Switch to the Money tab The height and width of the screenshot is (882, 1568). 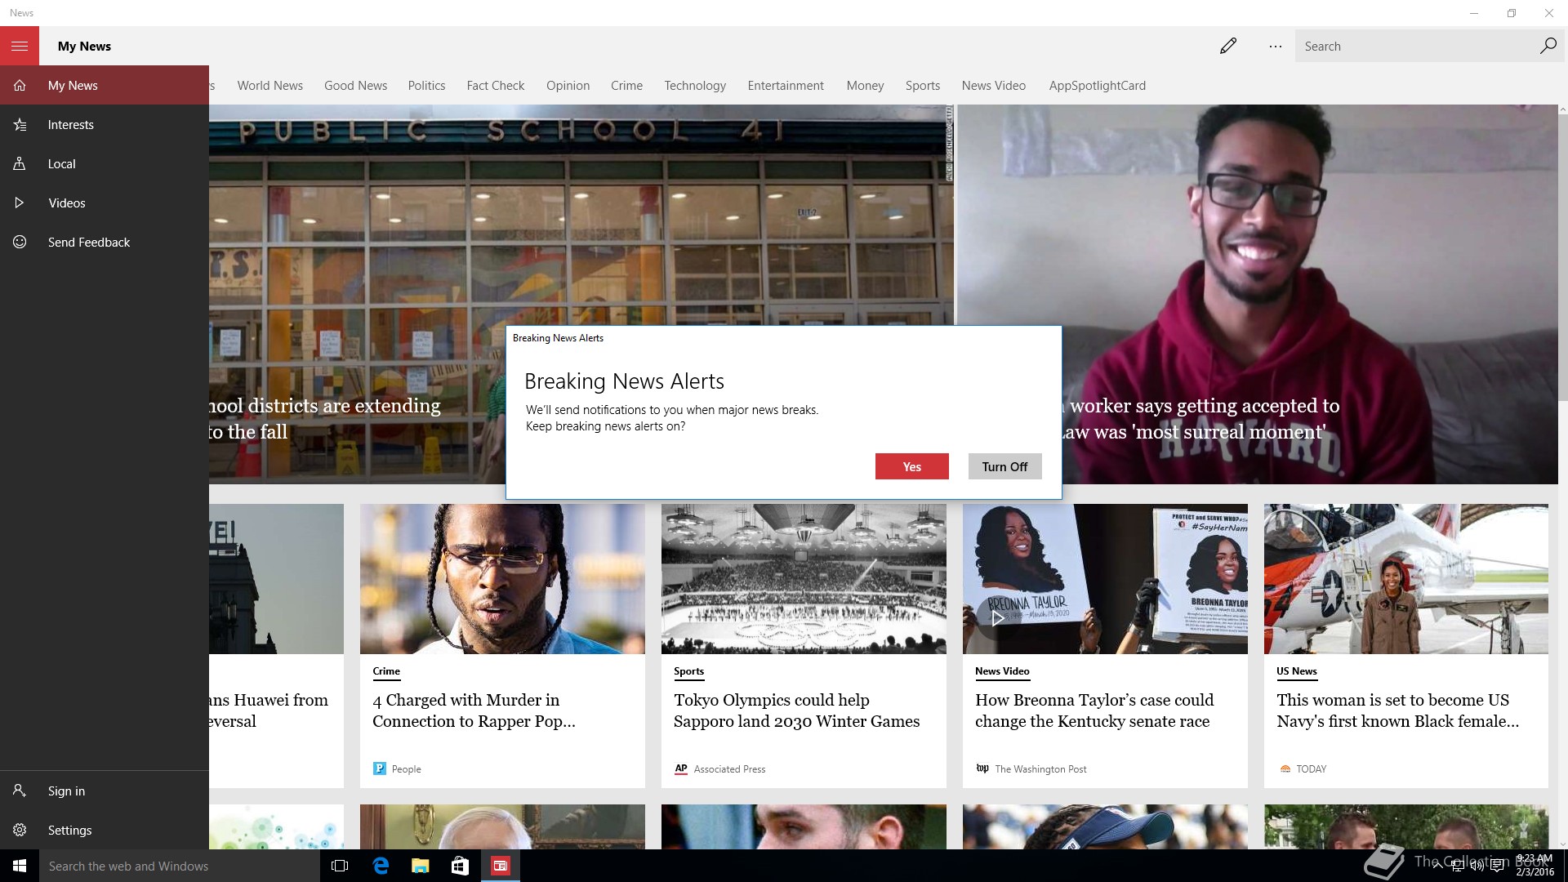tap(865, 85)
